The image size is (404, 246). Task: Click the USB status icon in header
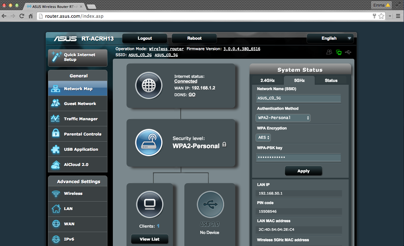pos(348,52)
